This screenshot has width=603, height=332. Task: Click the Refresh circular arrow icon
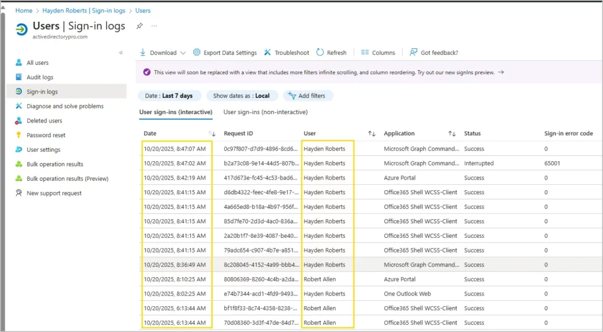320,52
